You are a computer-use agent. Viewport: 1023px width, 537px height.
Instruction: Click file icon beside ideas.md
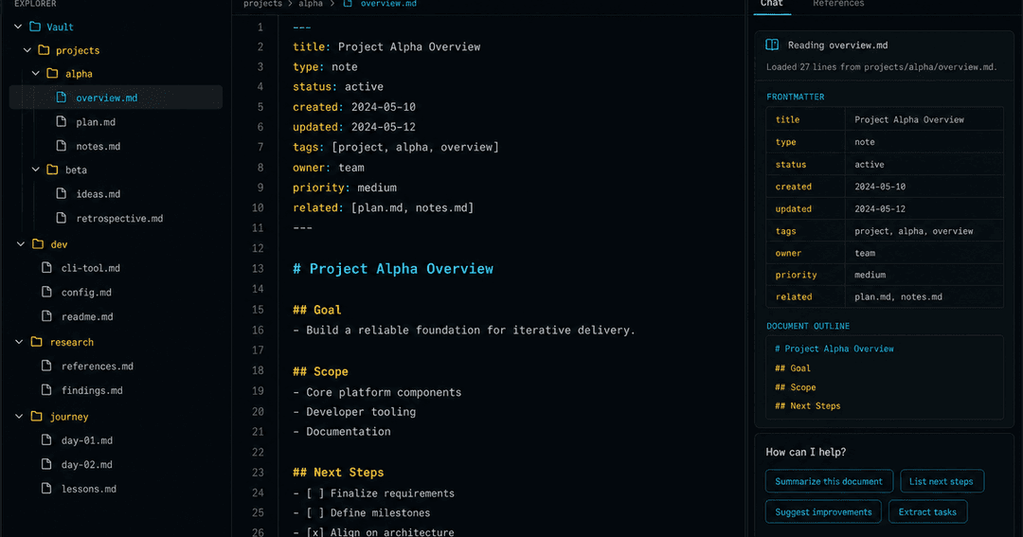click(x=62, y=194)
